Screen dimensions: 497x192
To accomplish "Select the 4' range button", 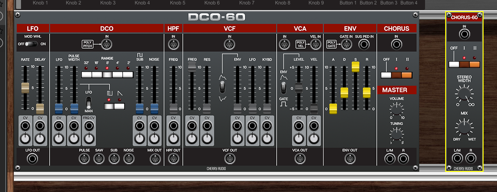I will 118,75.
